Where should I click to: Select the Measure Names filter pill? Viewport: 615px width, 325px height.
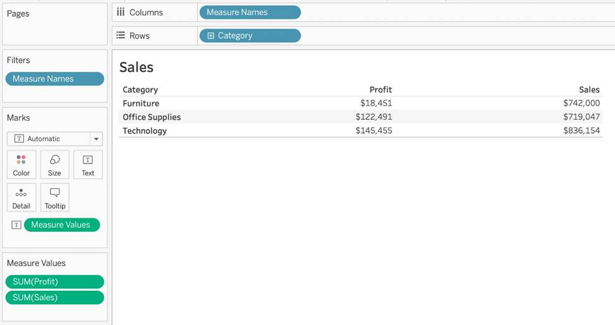click(x=54, y=79)
